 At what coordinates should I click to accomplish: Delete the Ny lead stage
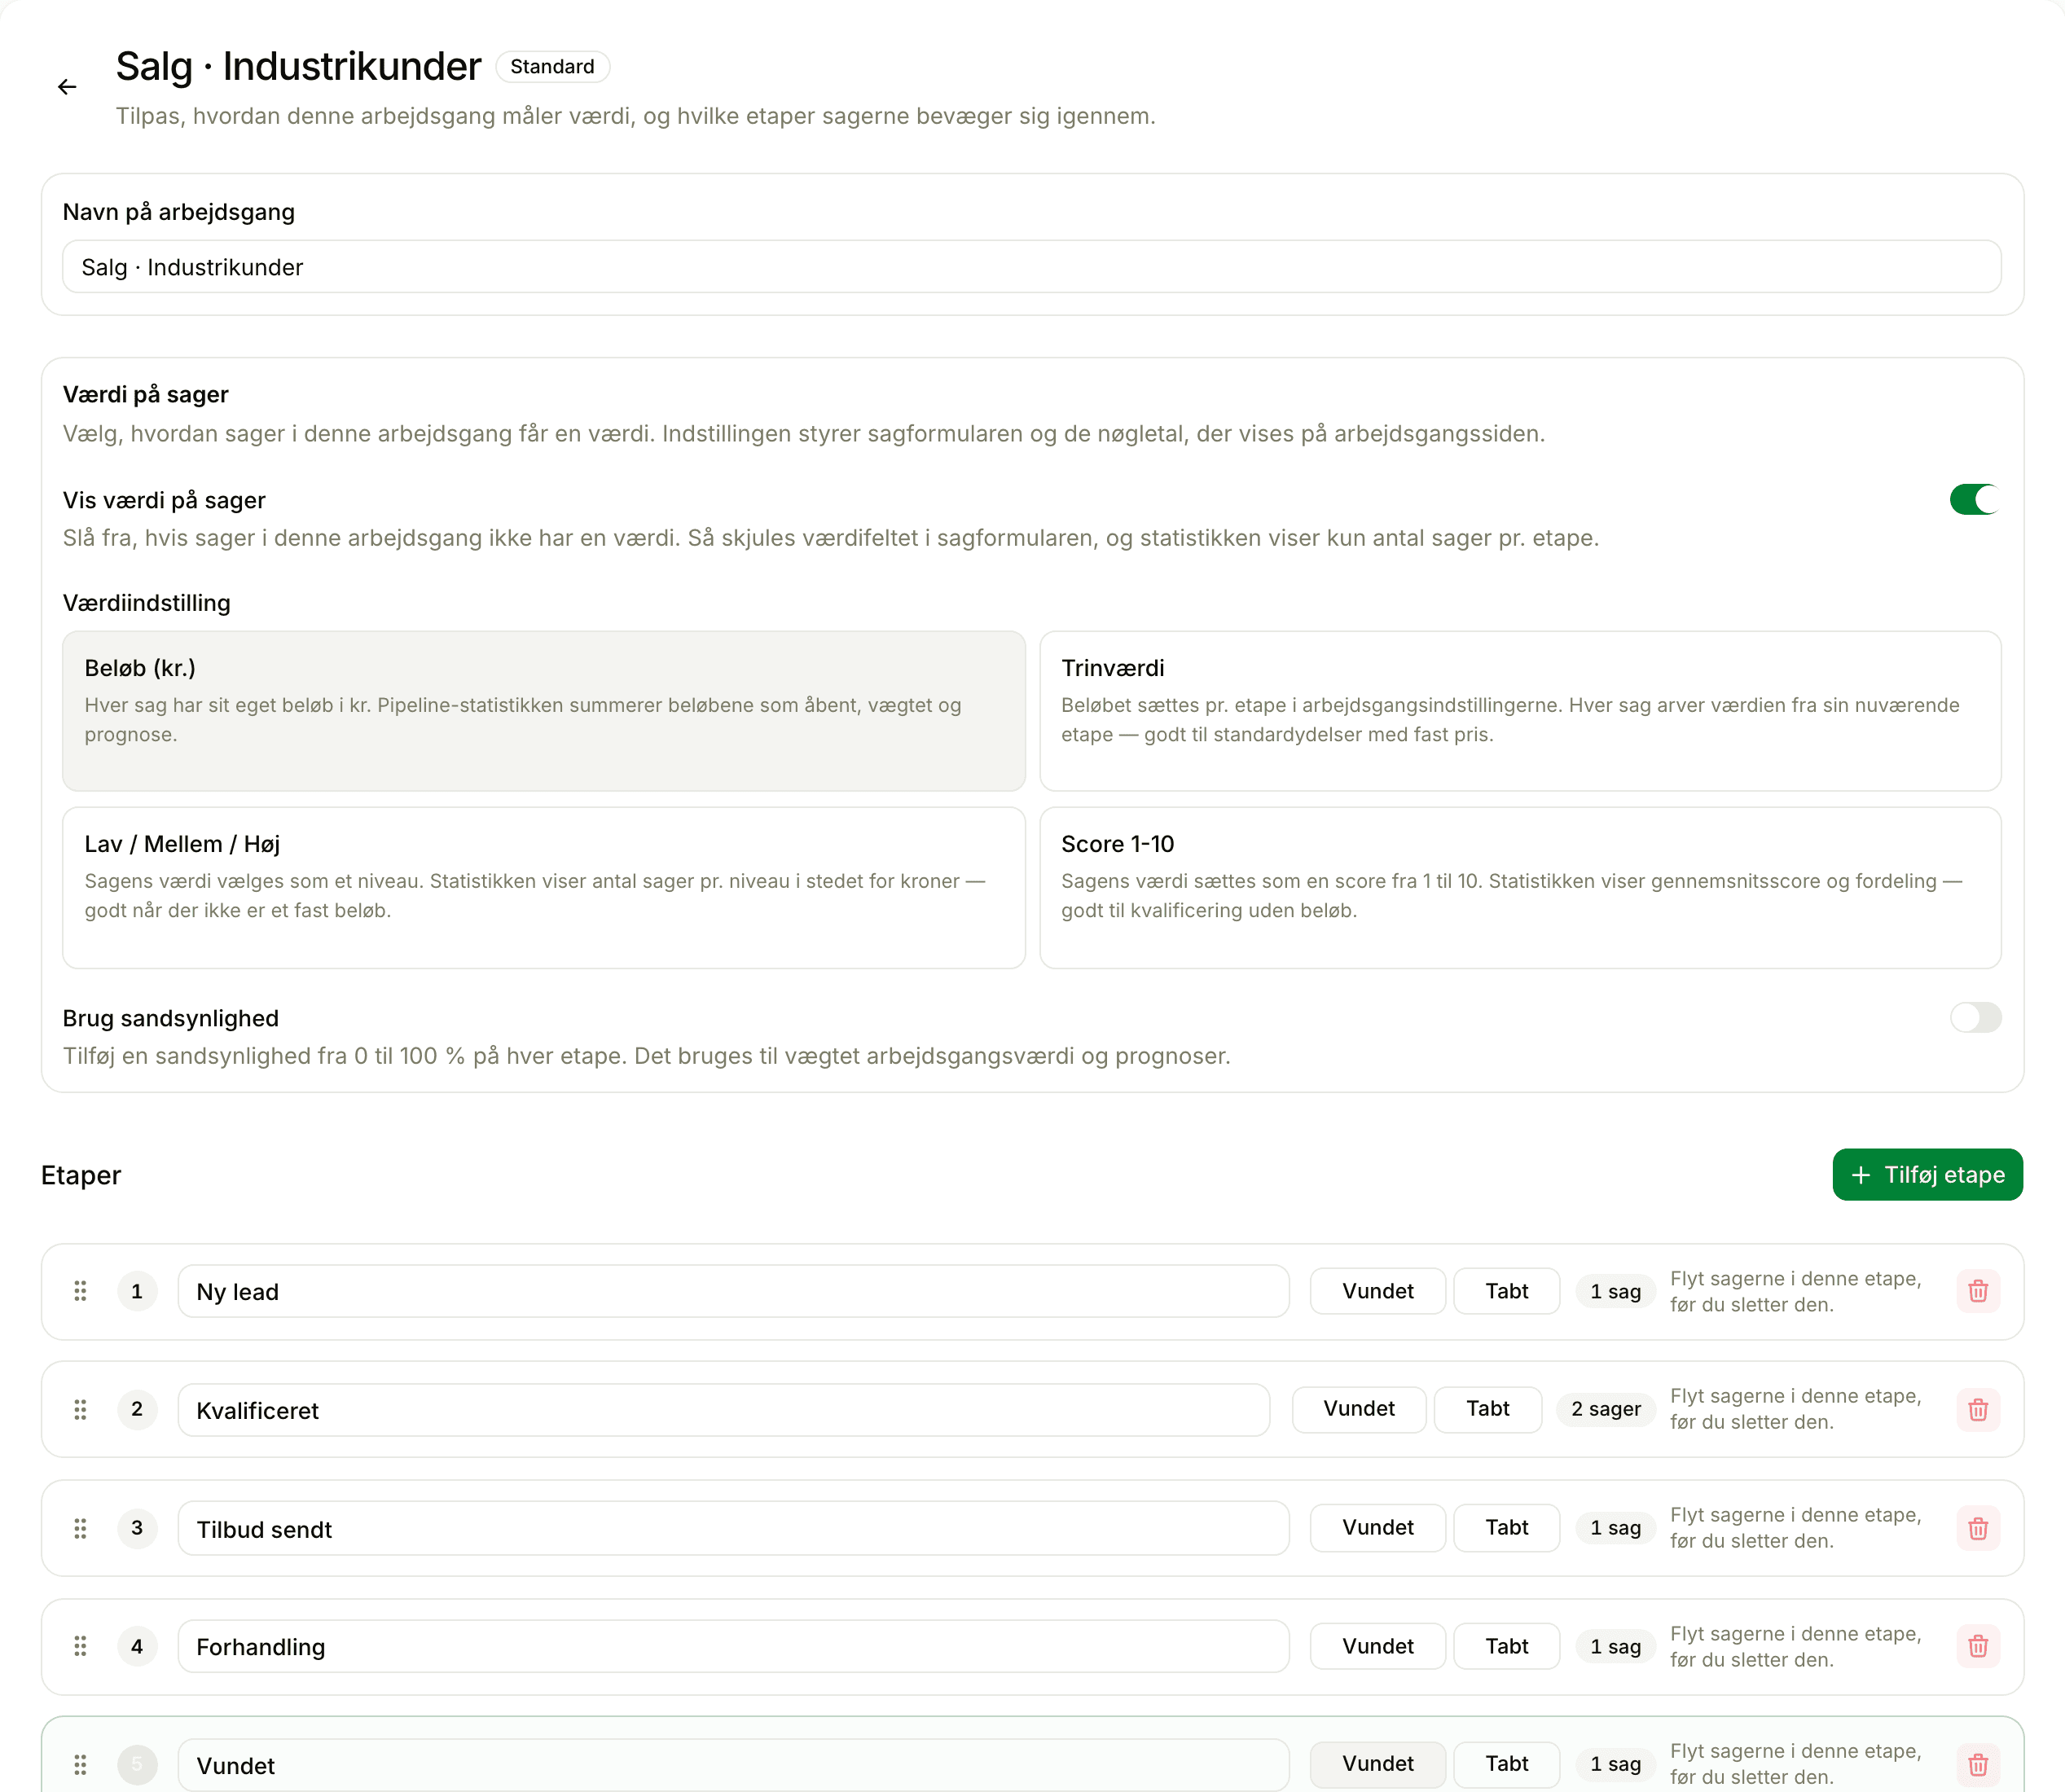[1977, 1291]
